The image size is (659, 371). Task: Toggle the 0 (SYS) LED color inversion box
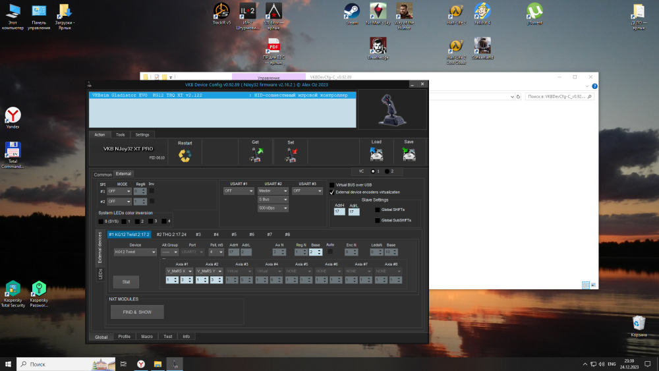[x=101, y=221]
